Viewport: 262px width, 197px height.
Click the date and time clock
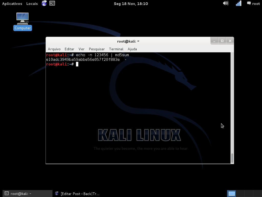(131, 4)
